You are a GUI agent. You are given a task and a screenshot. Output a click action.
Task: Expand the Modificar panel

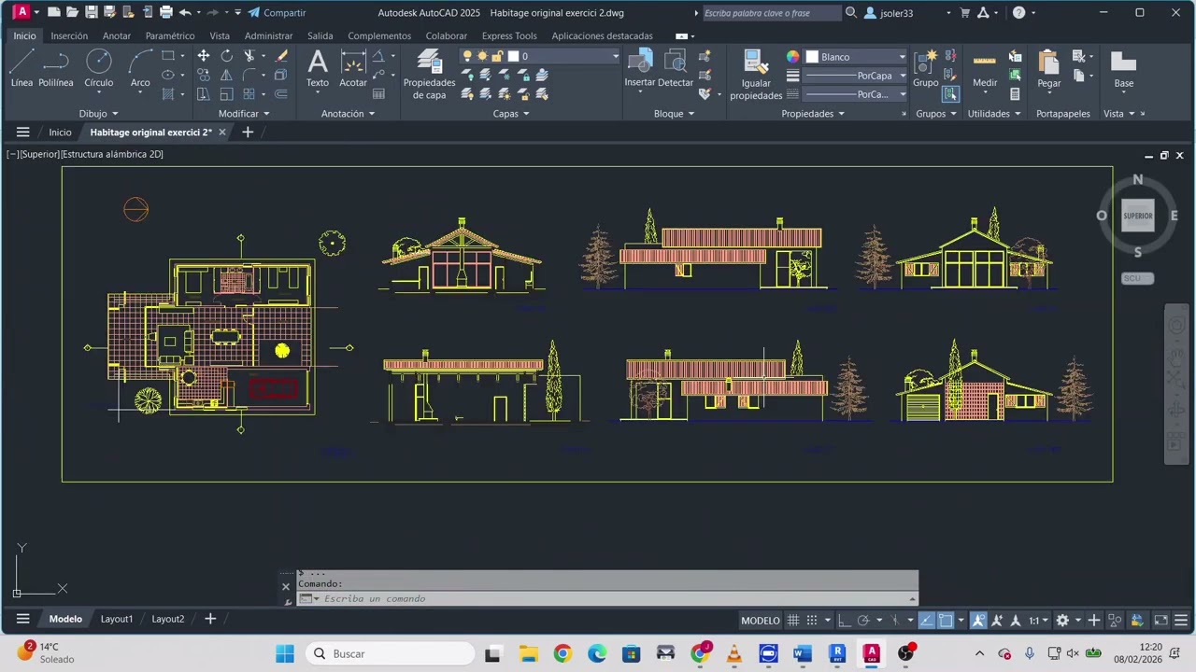(x=244, y=114)
